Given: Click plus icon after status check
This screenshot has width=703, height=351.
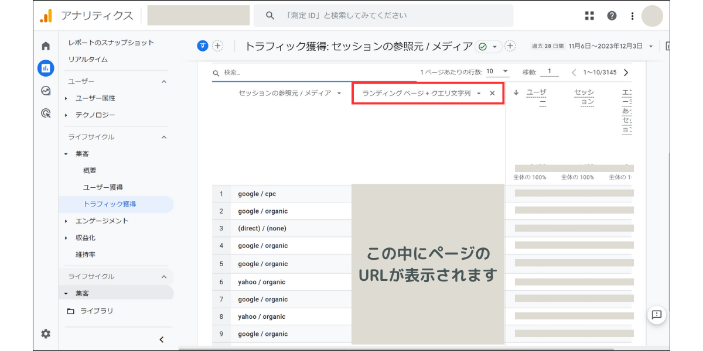Looking at the screenshot, I should click(x=510, y=46).
